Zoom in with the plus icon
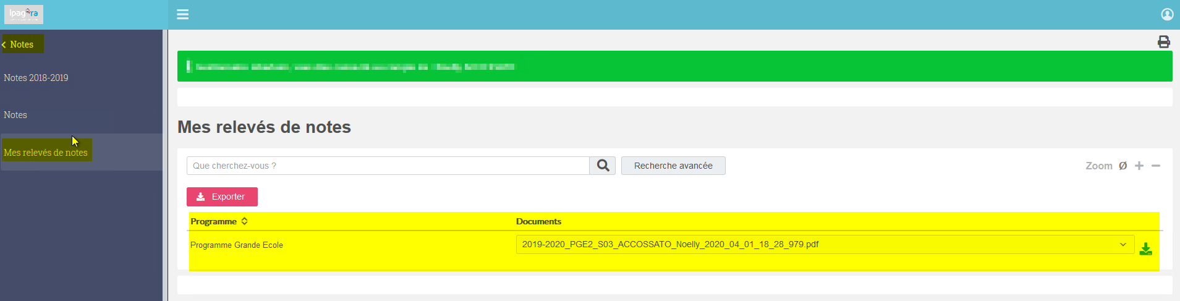This screenshot has height=301, width=1180. point(1139,166)
